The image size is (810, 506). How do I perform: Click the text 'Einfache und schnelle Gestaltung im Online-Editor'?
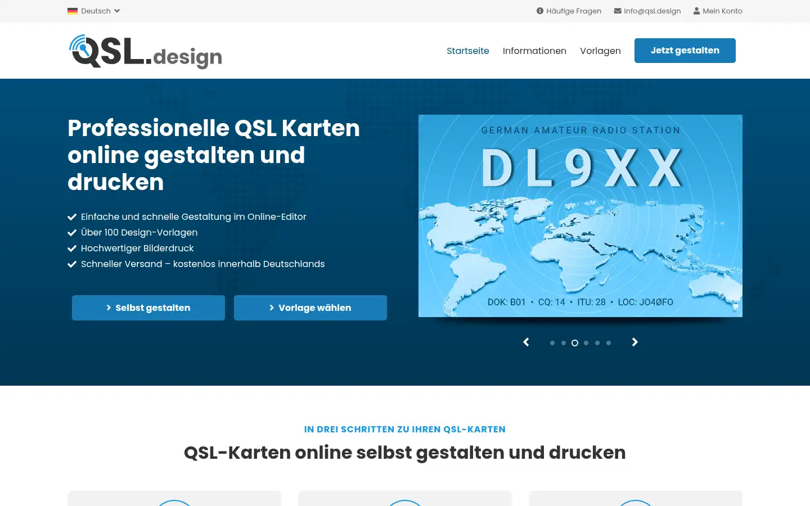tap(193, 216)
